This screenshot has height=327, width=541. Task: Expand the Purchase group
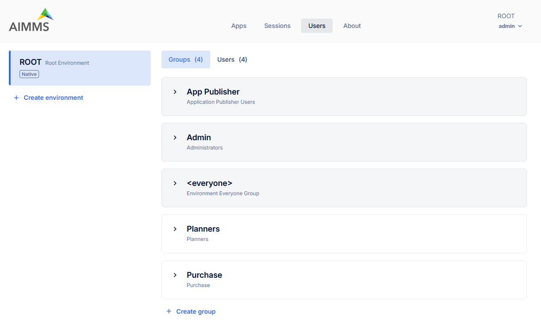coord(175,275)
